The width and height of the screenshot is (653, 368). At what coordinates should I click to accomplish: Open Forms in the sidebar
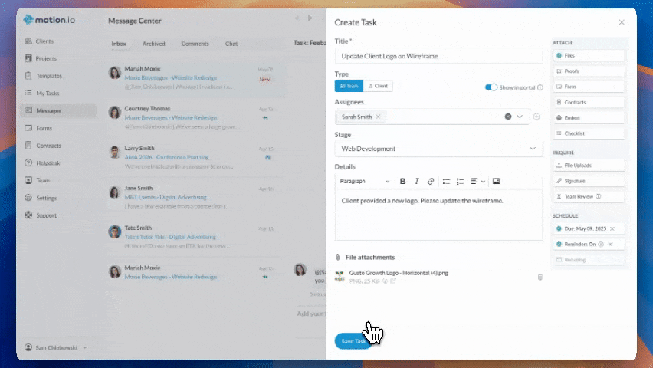point(38,128)
